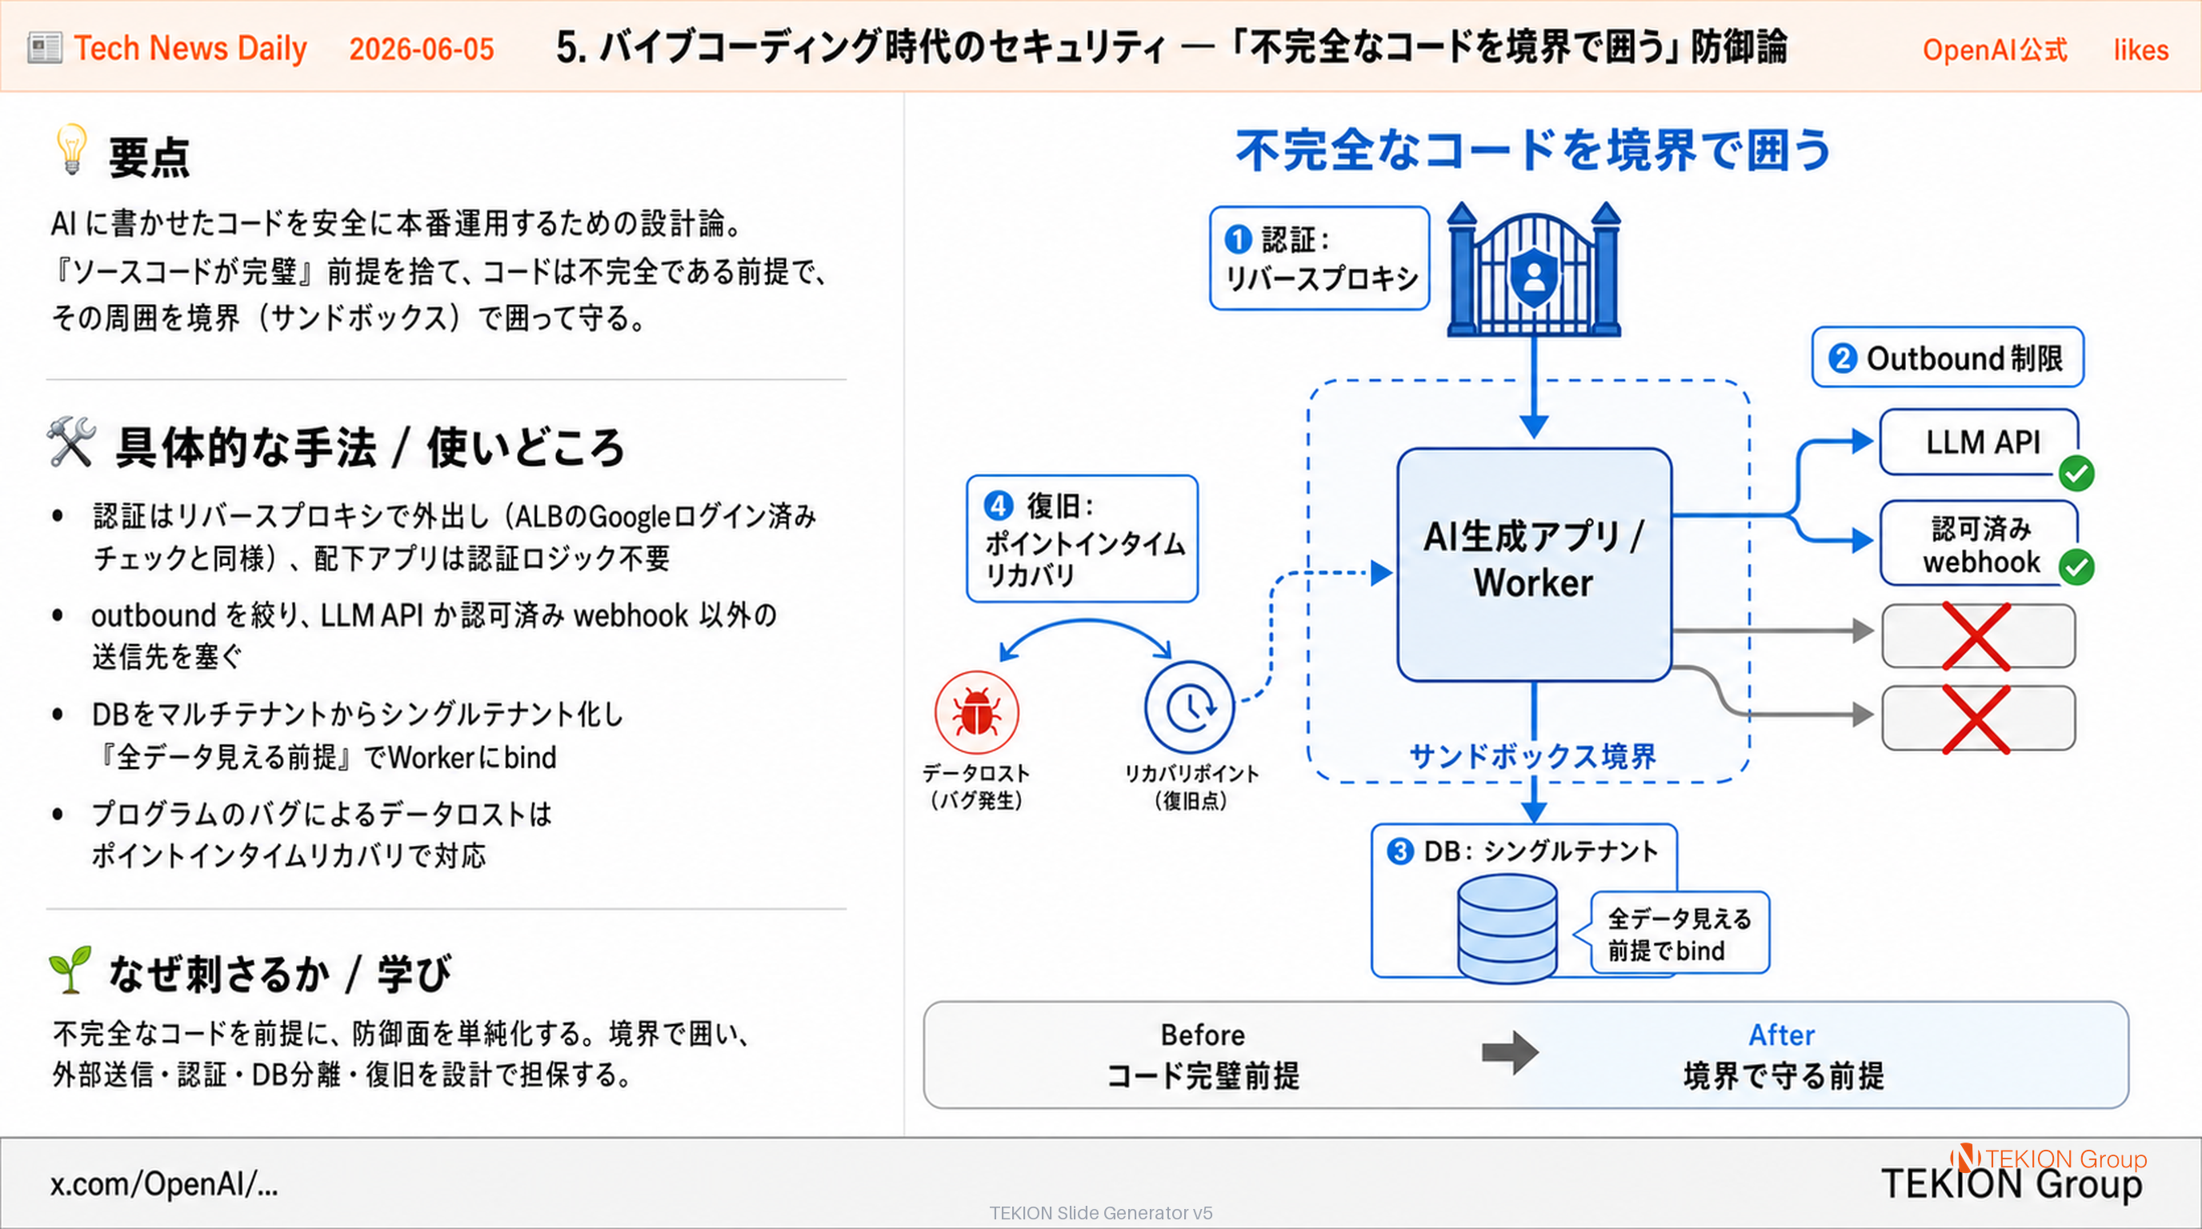Click the After 境界で守る前提 text

click(1784, 1055)
